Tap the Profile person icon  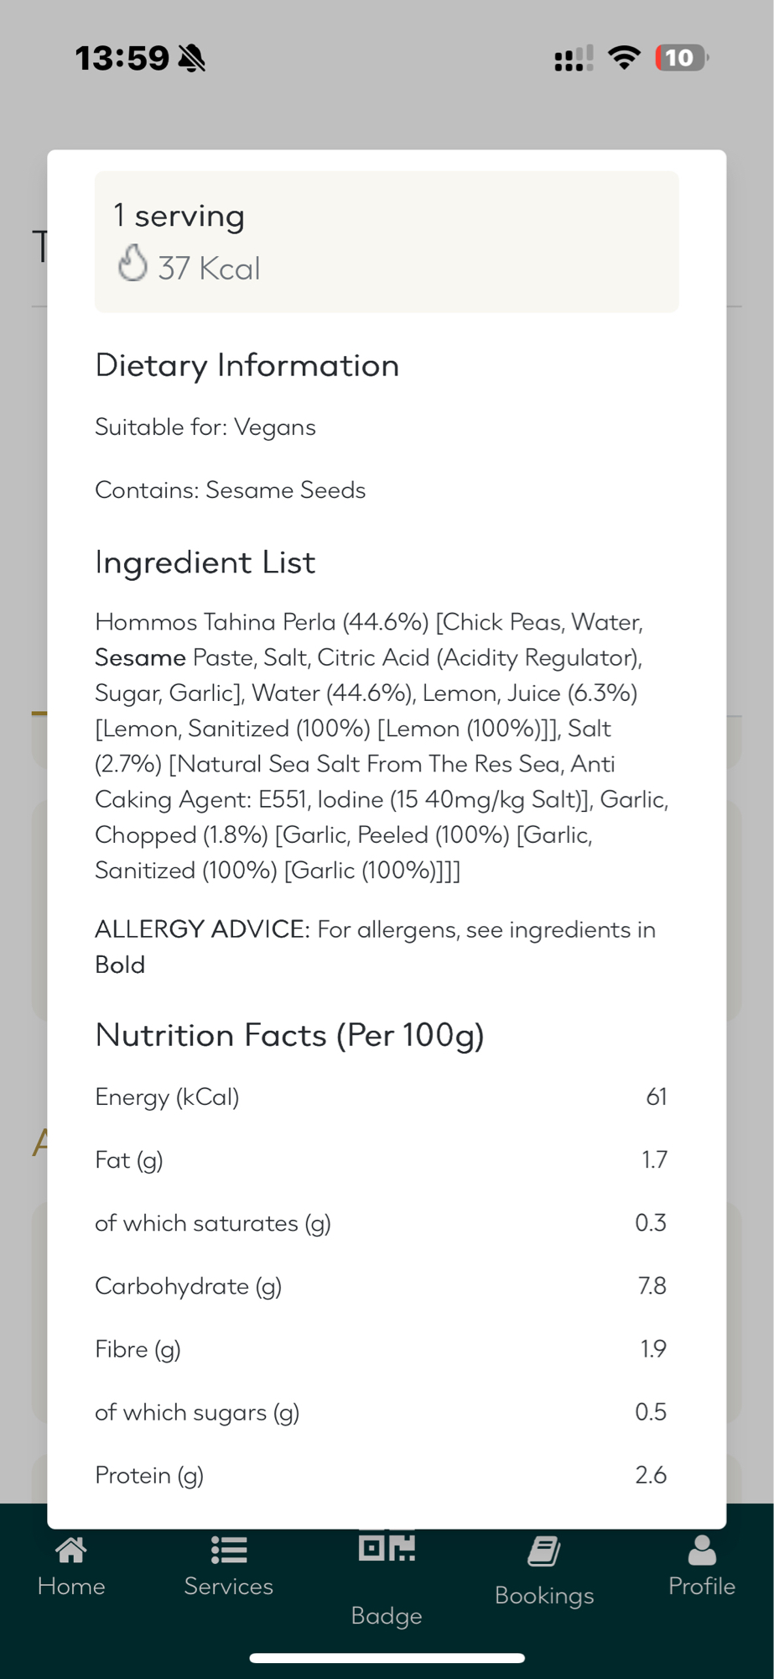702,1551
